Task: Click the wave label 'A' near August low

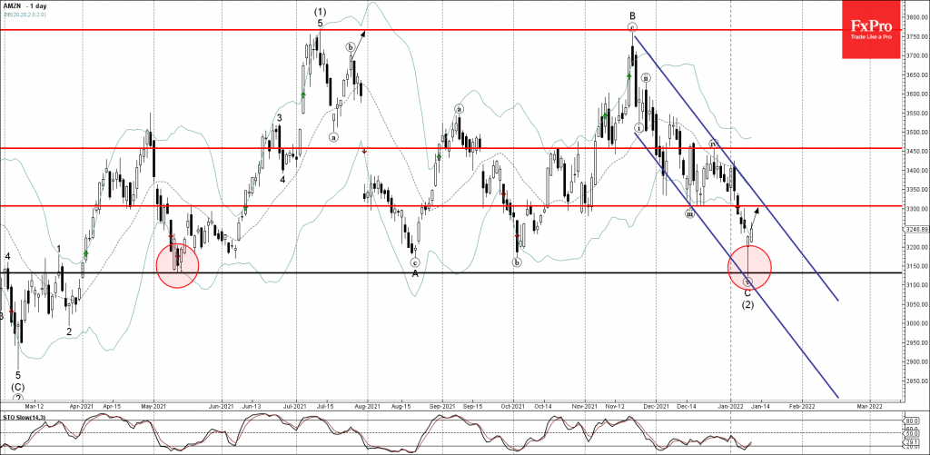Action: pyautogui.click(x=415, y=272)
